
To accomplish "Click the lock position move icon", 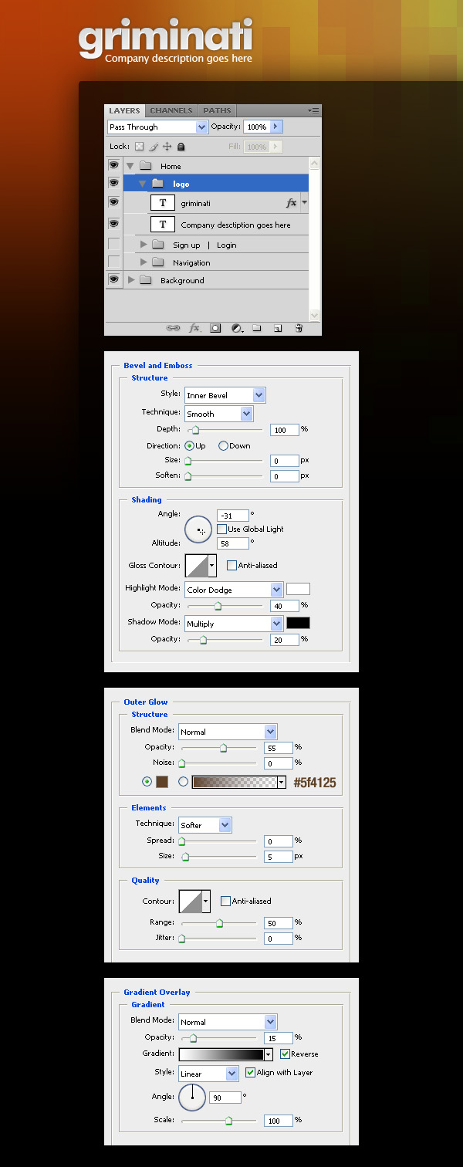I will pos(167,146).
